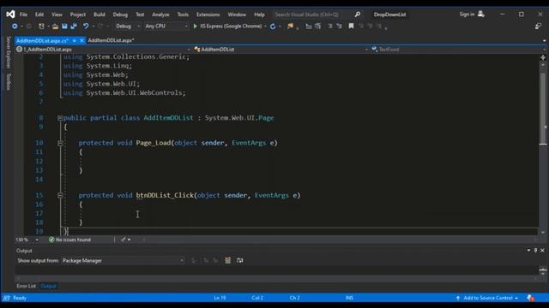Click the split editor handle icon
The width and height of the screenshot is (549, 308).
pyautogui.click(x=543, y=57)
